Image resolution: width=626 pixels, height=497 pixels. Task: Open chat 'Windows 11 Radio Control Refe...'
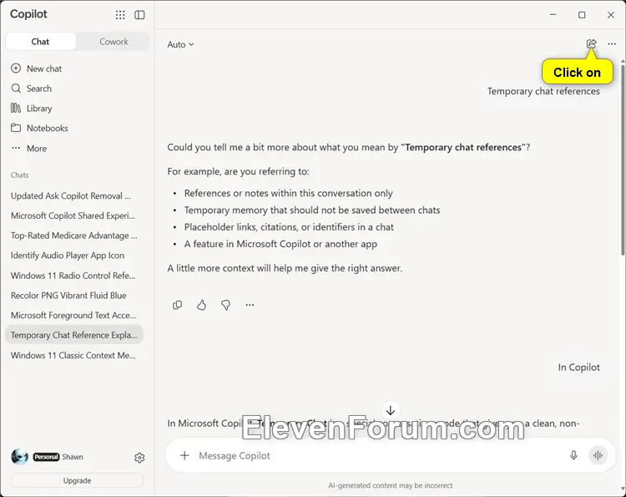click(x=74, y=276)
